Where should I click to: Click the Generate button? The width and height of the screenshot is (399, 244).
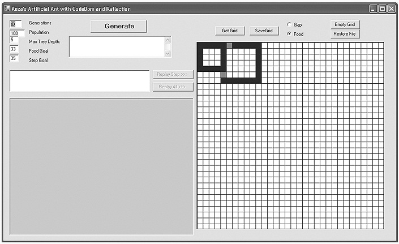[119, 26]
